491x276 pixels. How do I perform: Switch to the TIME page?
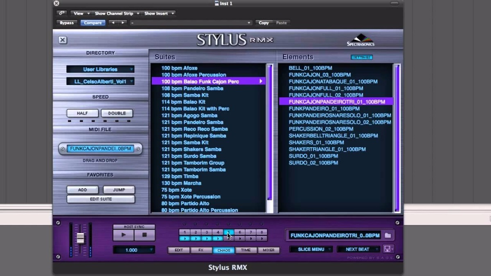pos(246,250)
